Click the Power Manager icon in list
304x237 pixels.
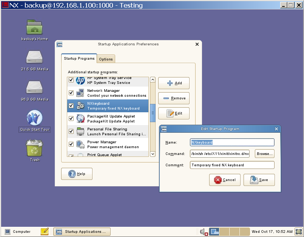click(x=80, y=144)
